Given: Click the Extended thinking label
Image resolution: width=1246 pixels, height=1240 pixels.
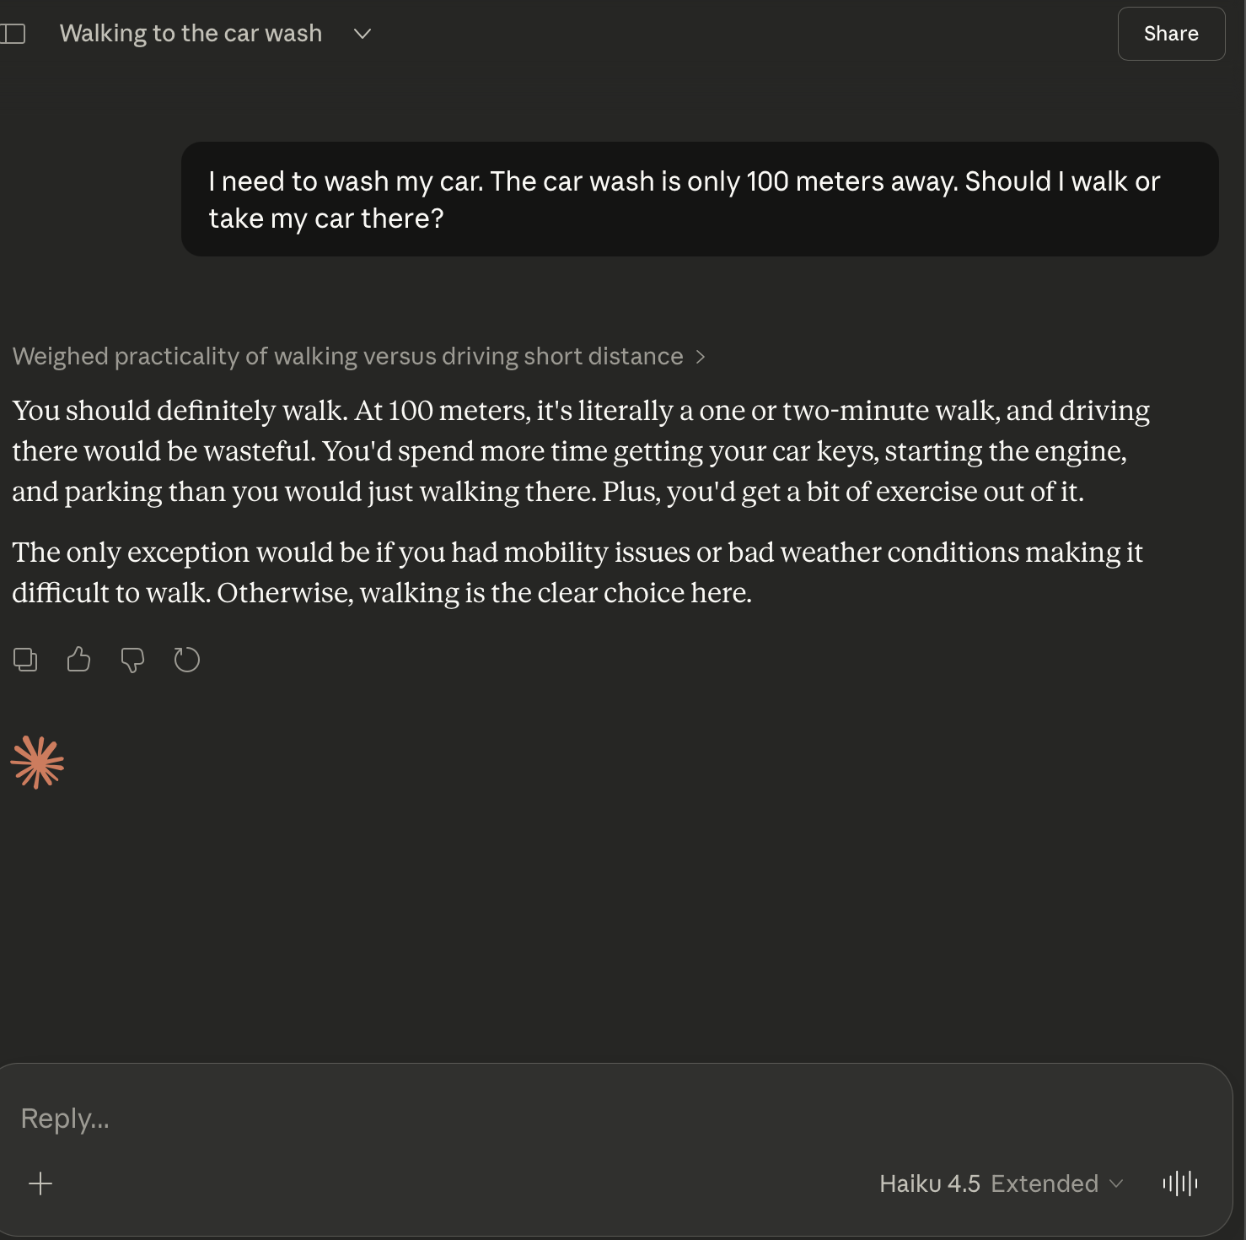Looking at the screenshot, I should (1044, 1183).
